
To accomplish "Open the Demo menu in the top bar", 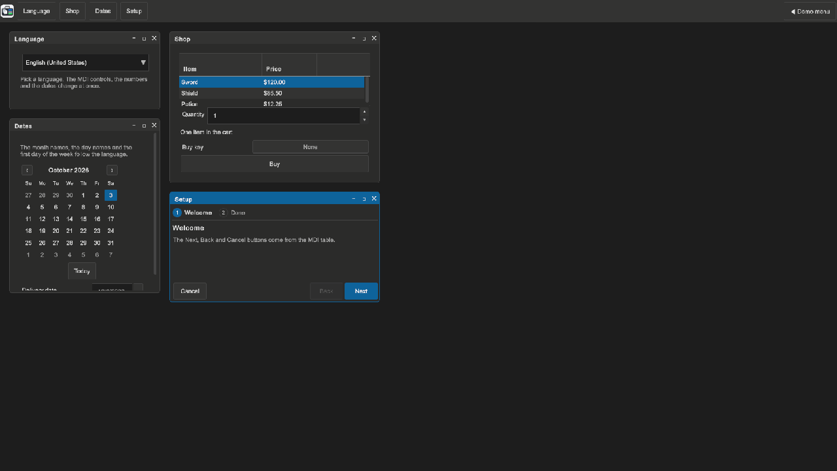I will click(810, 11).
